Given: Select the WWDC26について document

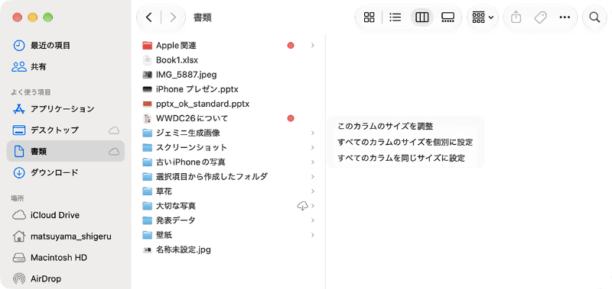Looking at the screenshot, I should click(x=229, y=118).
